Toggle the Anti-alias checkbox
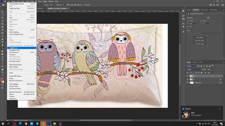 click(x=67, y=5)
